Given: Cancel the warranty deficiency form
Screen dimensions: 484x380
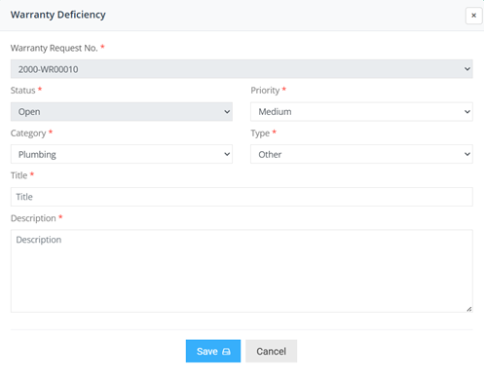Looking at the screenshot, I should click(x=271, y=351).
